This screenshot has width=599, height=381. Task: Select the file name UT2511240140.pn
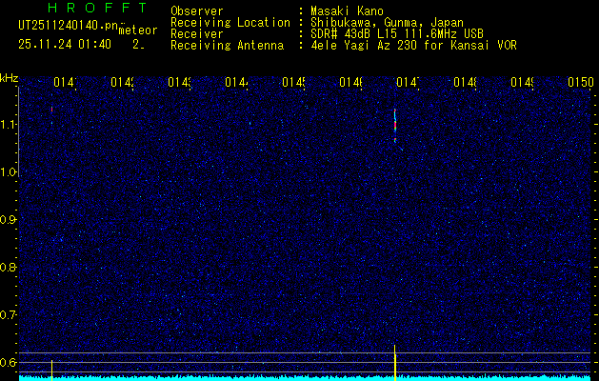69,26
